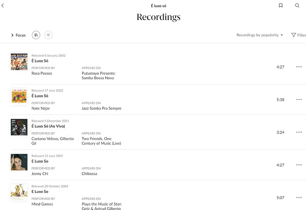Open more options for Mind Games recording
Image resolution: width=306 pixels, height=210 pixels.
click(x=299, y=198)
